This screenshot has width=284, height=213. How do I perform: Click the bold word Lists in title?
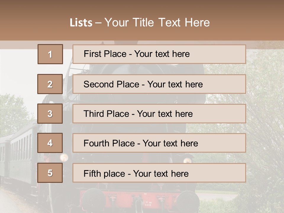click(81, 23)
